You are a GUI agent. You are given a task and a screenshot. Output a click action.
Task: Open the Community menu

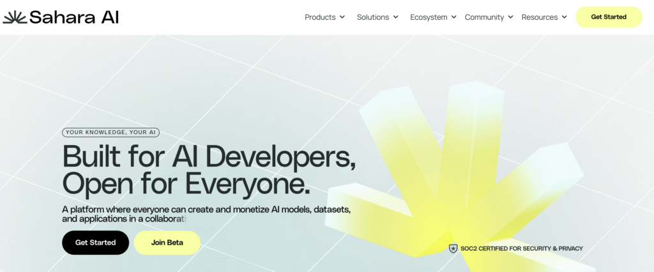click(x=484, y=17)
